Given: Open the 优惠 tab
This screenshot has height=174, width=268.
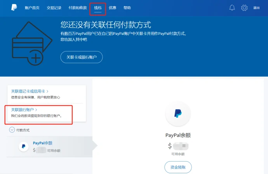Looking at the screenshot, I should (113, 8).
